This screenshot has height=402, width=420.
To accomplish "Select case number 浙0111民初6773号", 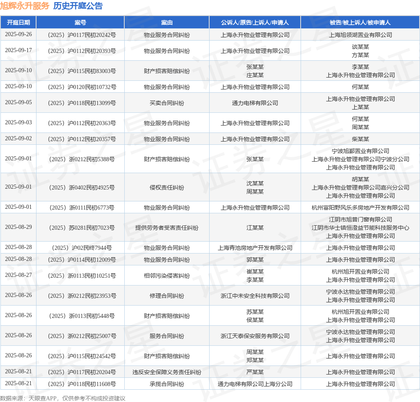I will coord(92,208).
